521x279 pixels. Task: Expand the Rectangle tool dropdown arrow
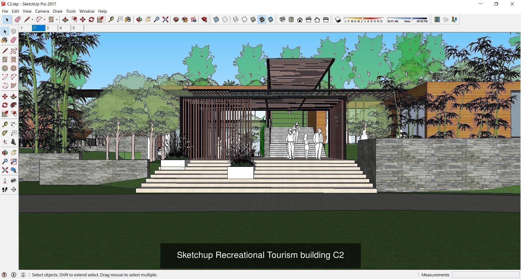pos(57,20)
